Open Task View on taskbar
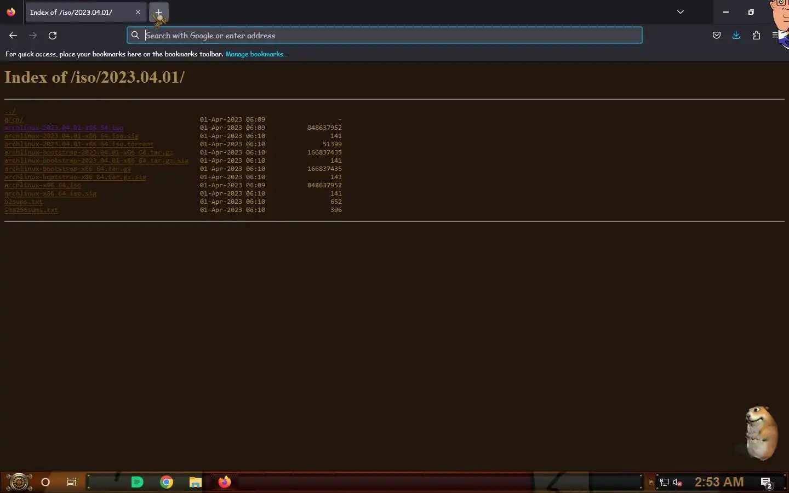The width and height of the screenshot is (789, 493). 72,482
